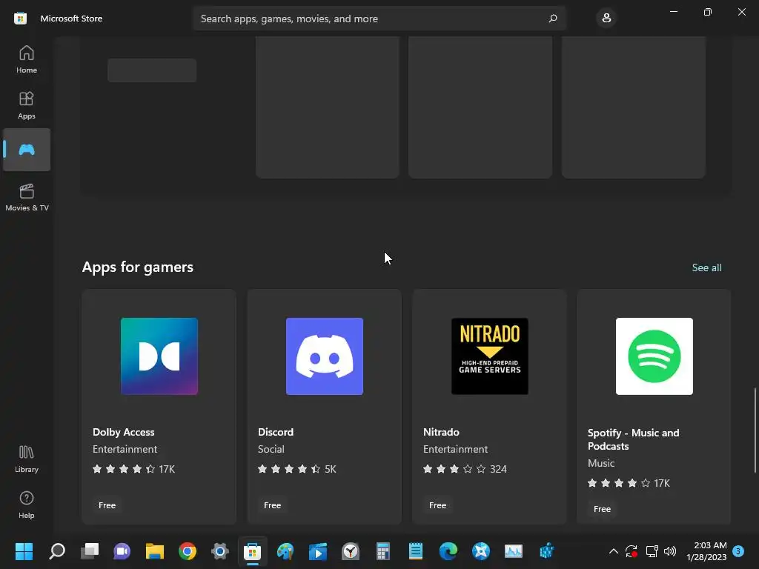Click Nitrado star rating 324
The height and width of the screenshot is (569, 759).
pos(465,469)
